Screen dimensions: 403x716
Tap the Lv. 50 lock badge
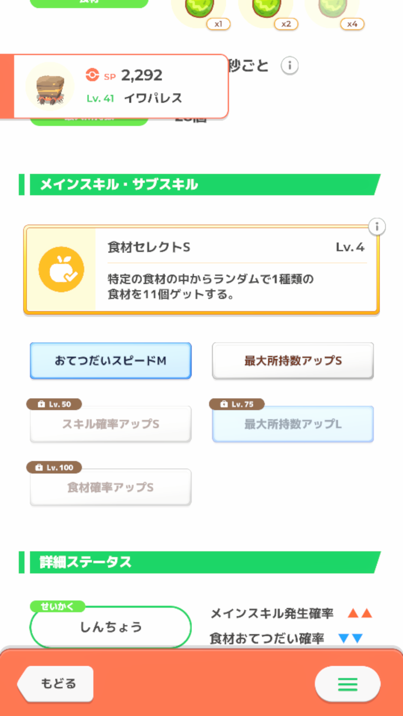pos(54,404)
